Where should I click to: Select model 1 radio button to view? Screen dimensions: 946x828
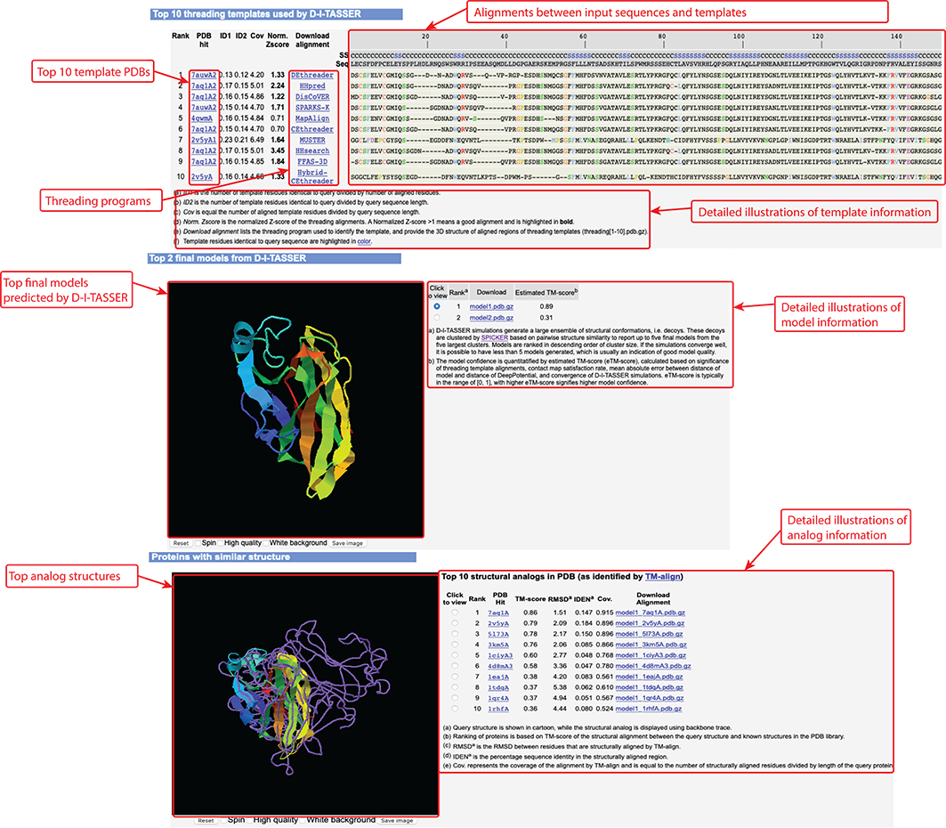[436, 306]
